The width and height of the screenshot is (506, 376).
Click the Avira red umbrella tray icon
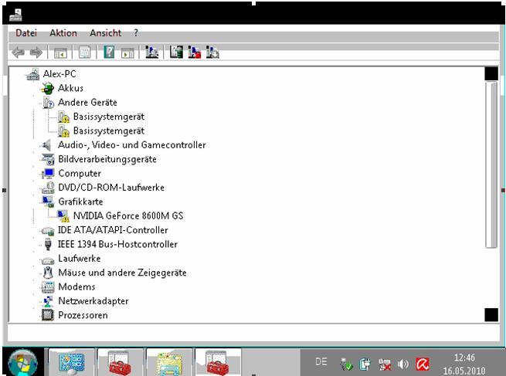click(x=422, y=364)
